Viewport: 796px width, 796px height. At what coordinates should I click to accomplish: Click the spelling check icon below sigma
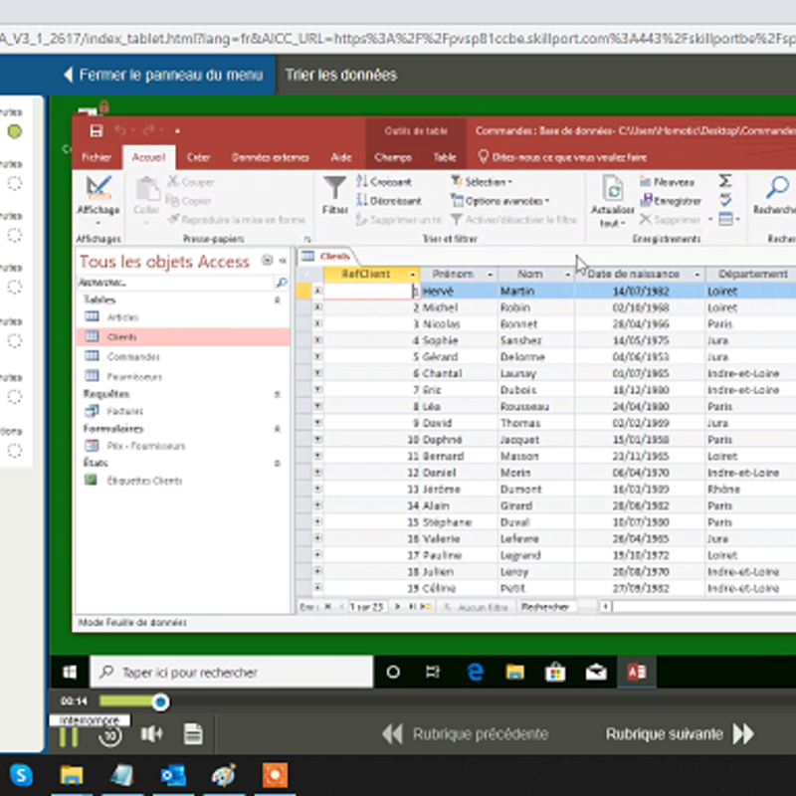click(x=725, y=200)
